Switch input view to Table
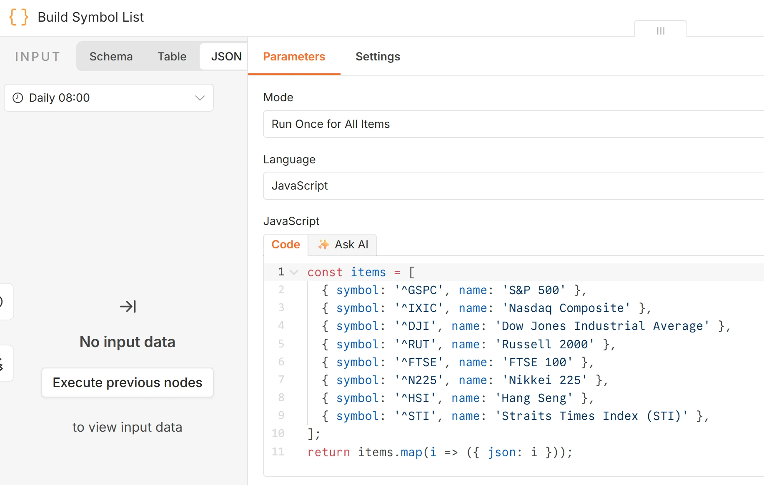The height and width of the screenshot is (485, 764). 172,56
